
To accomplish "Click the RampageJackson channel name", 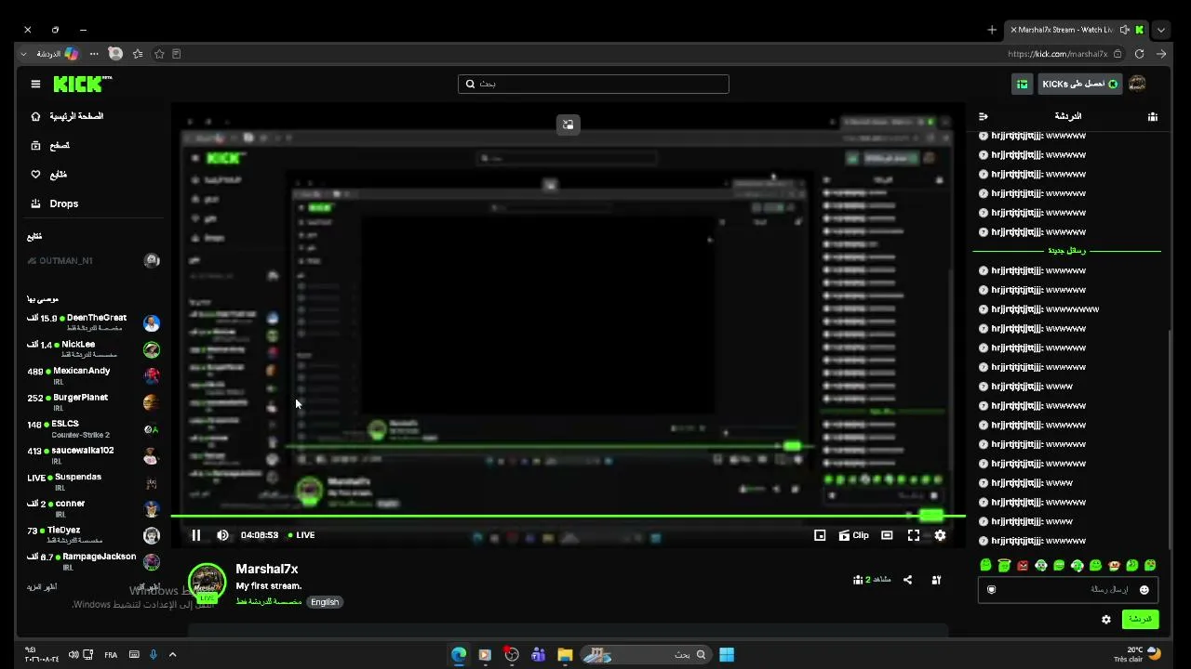I will pyautogui.click(x=100, y=557).
